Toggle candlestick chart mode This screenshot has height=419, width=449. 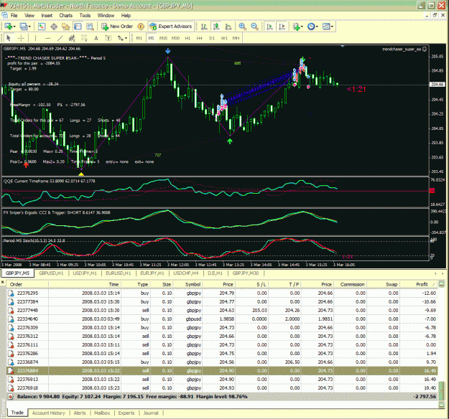(216, 27)
